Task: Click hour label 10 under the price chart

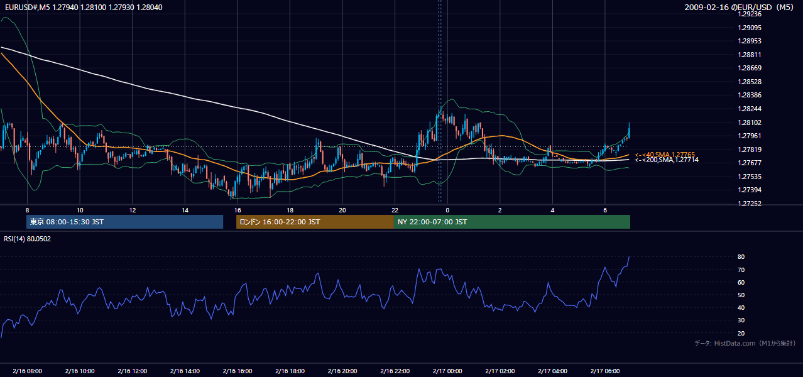Action: [80, 210]
